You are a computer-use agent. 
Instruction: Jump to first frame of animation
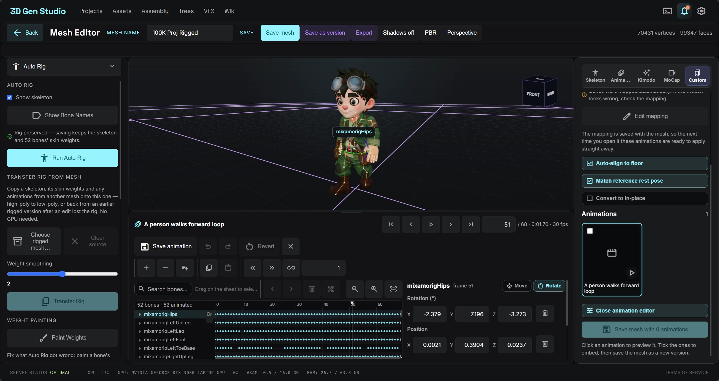pyautogui.click(x=391, y=224)
